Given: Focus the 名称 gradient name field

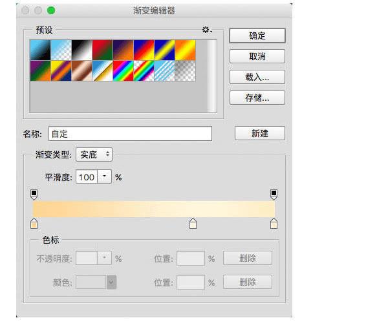Looking at the screenshot, I should click(130, 134).
